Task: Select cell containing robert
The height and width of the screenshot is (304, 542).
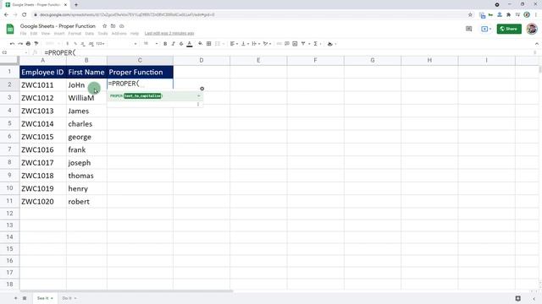Action: pos(86,201)
